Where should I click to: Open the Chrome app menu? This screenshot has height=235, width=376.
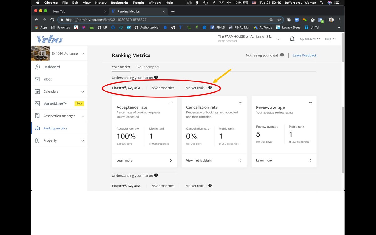[51, 3]
